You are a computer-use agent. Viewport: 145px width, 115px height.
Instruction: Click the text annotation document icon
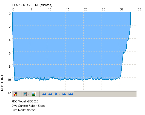coord(25,94)
